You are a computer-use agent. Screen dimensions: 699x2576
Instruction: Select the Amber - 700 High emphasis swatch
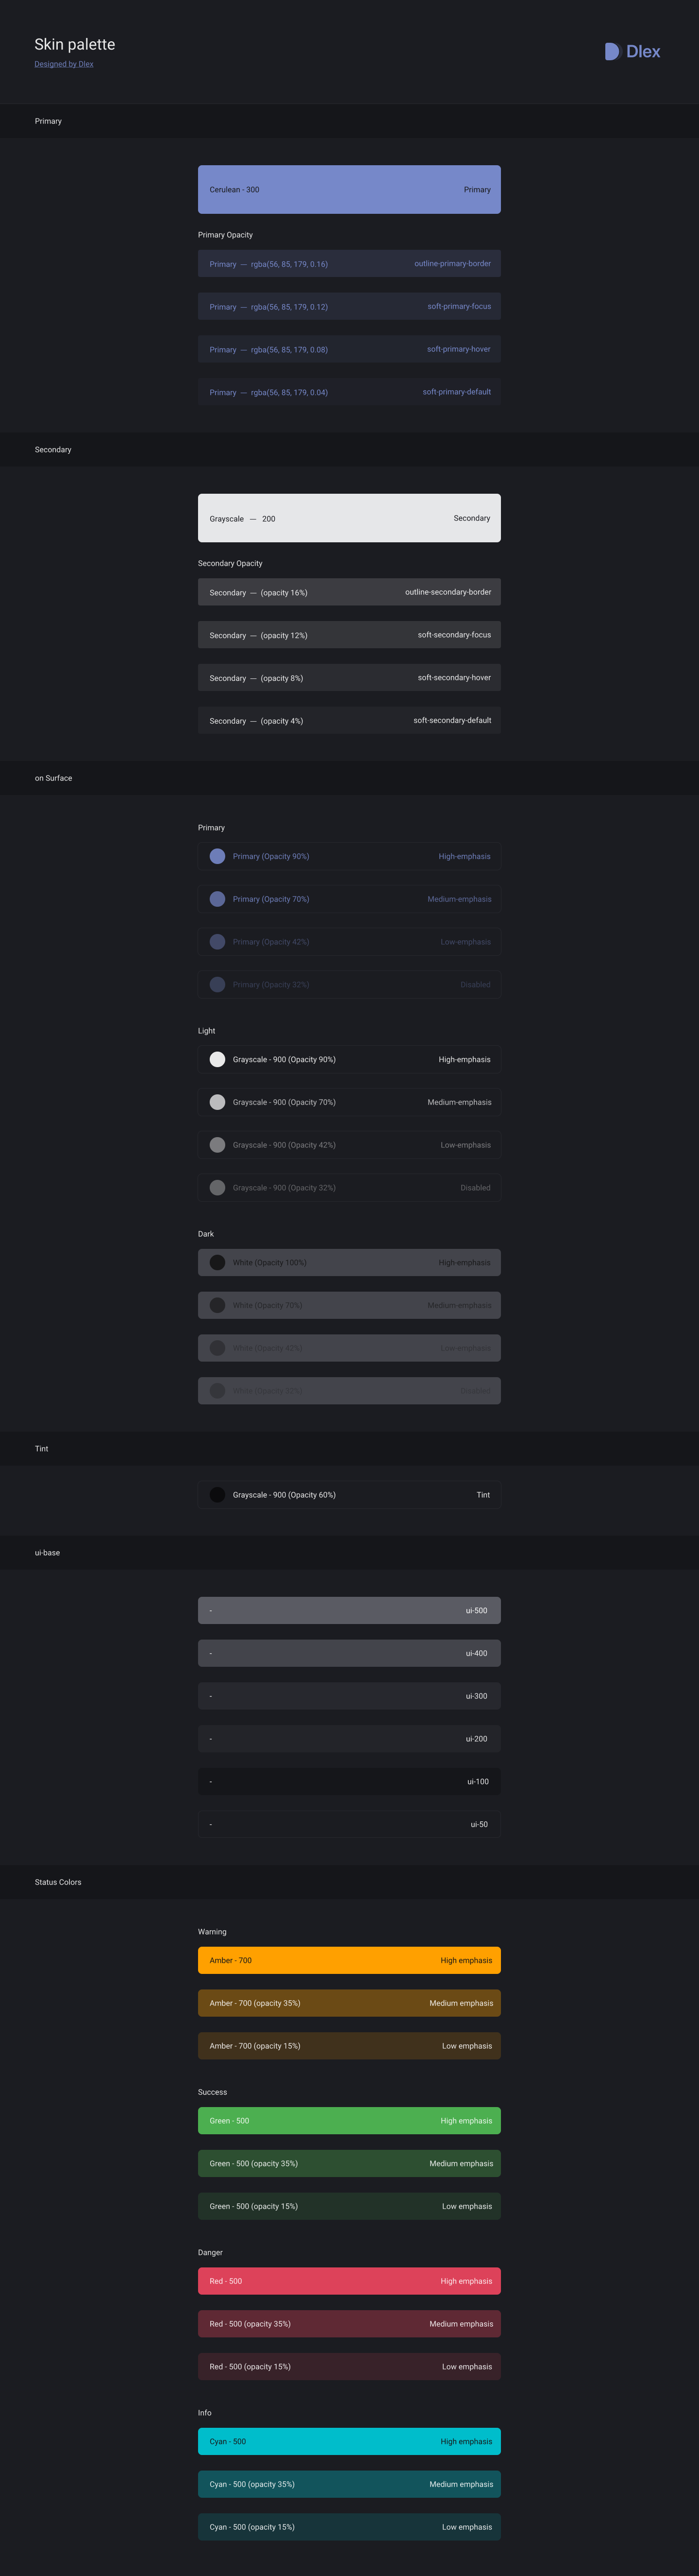click(349, 1960)
